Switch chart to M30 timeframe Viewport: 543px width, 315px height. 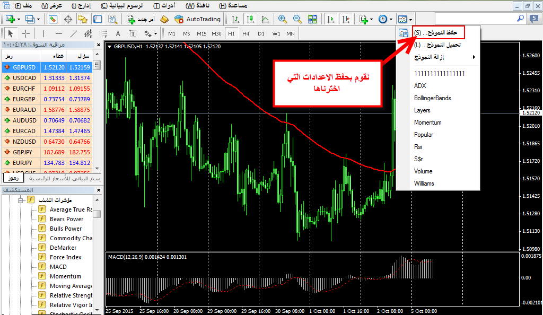[x=216, y=33]
